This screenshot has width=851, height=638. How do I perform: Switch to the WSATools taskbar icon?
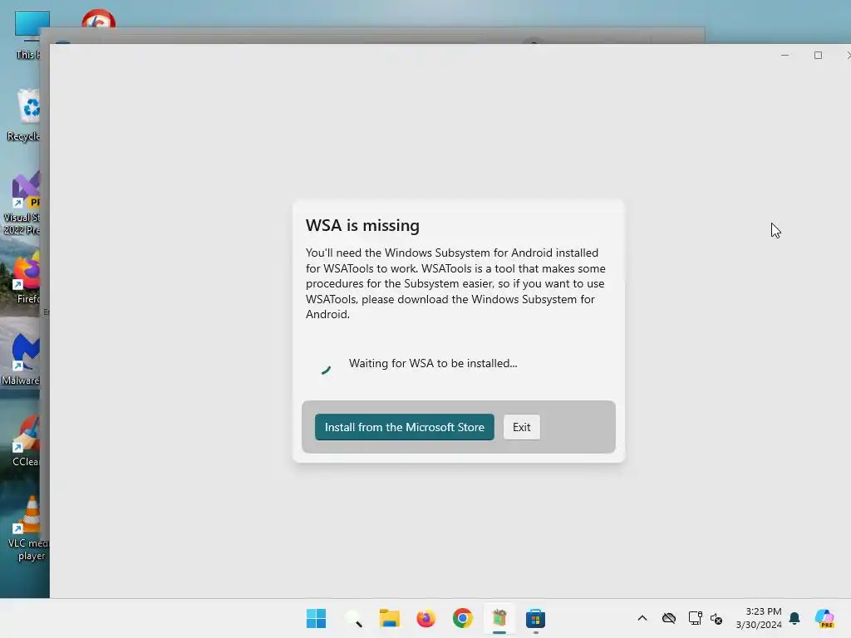(499, 618)
